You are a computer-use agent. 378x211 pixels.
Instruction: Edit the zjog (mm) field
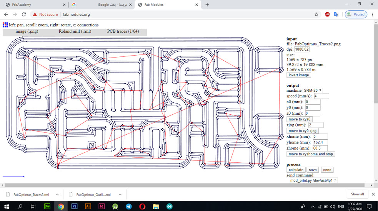(316, 125)
